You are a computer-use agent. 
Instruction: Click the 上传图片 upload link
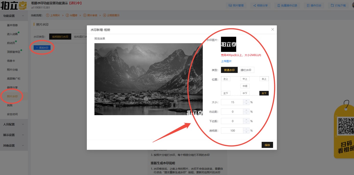226,61
